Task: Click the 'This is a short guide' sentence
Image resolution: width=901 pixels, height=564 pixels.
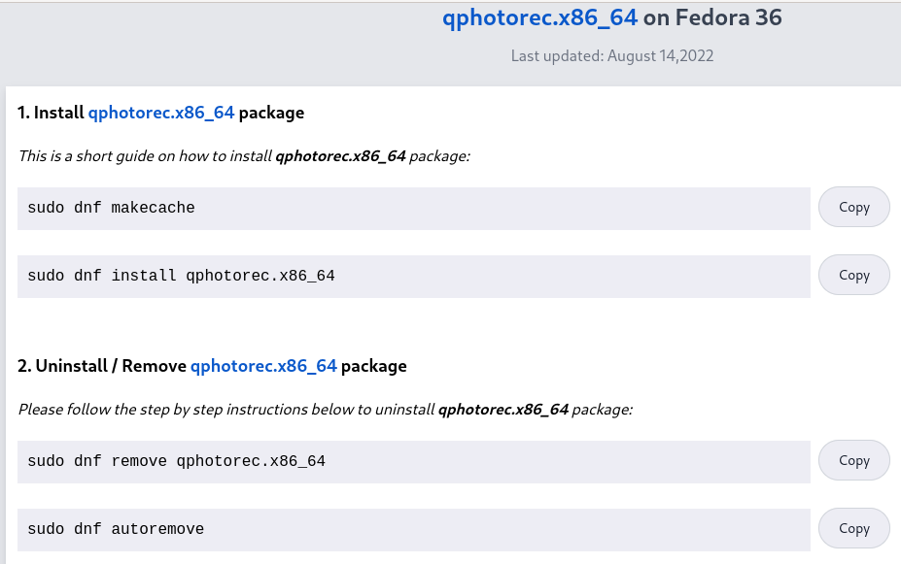Action: point(244,156)
